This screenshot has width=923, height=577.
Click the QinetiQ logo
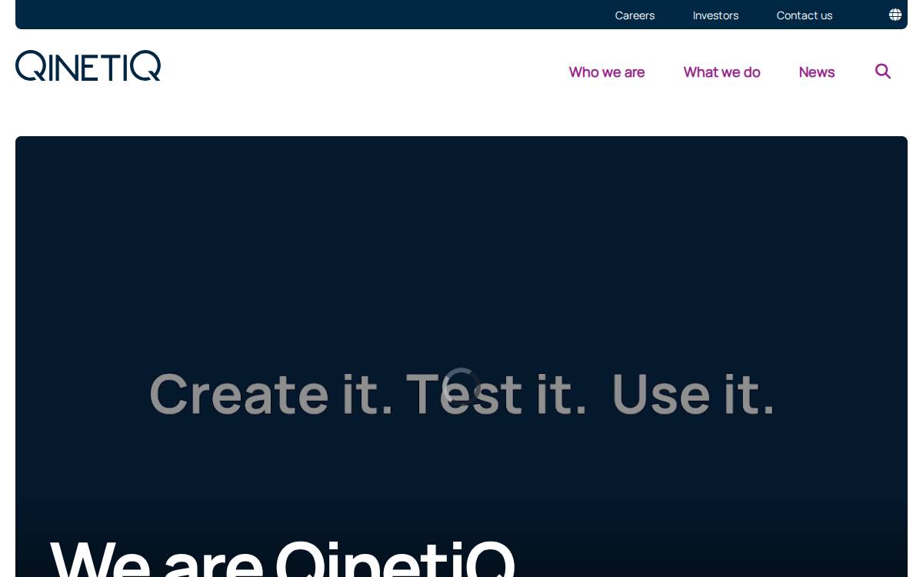click(x=88, y=66)
